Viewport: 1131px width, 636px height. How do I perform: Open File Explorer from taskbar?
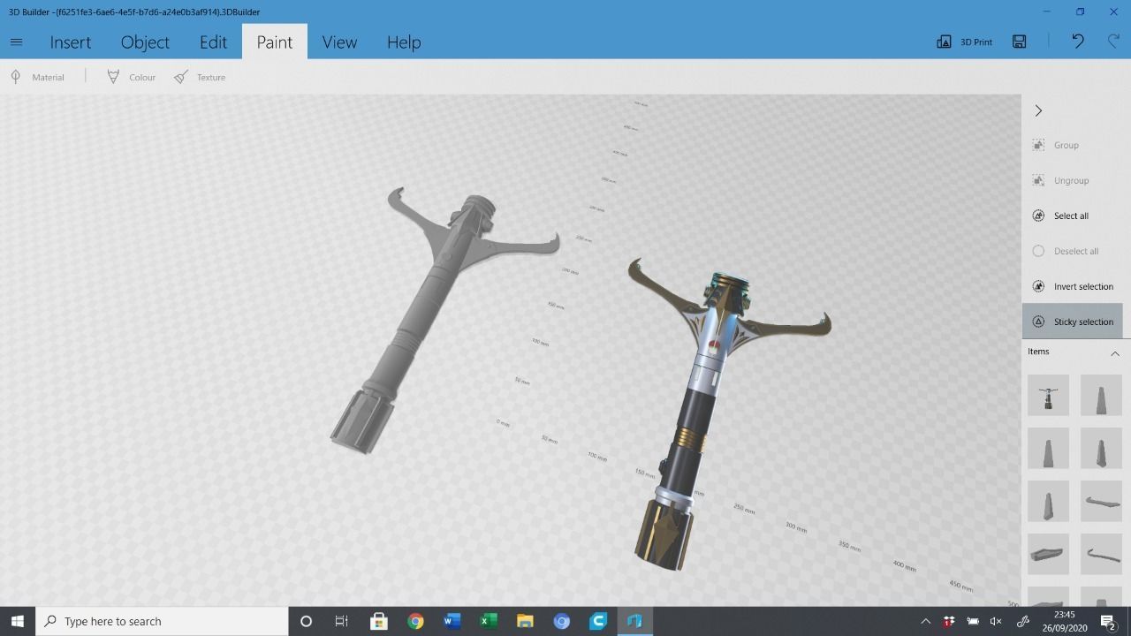(525, 621)
